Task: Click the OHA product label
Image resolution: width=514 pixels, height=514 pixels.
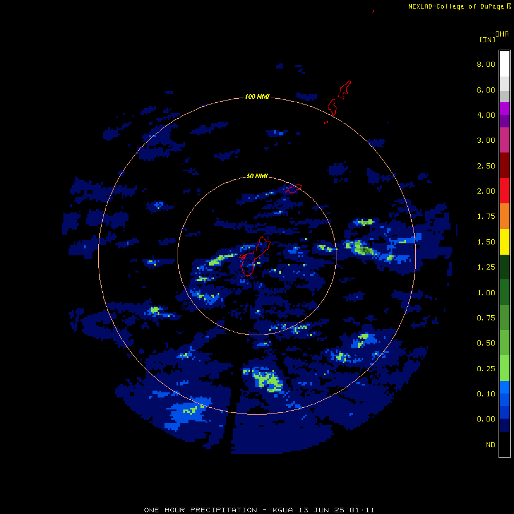Action: pos(502,34)
